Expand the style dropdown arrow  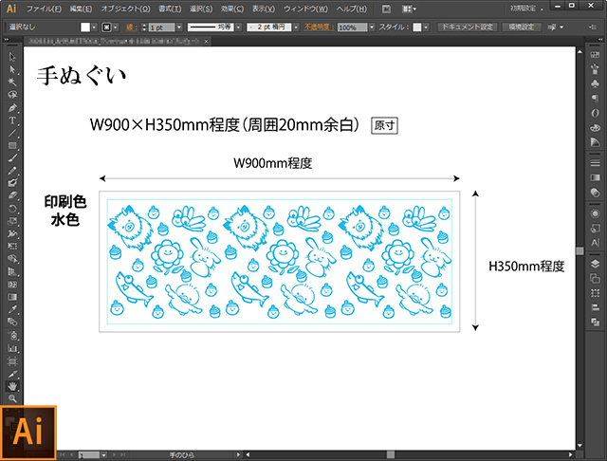[x=426, y=28]
